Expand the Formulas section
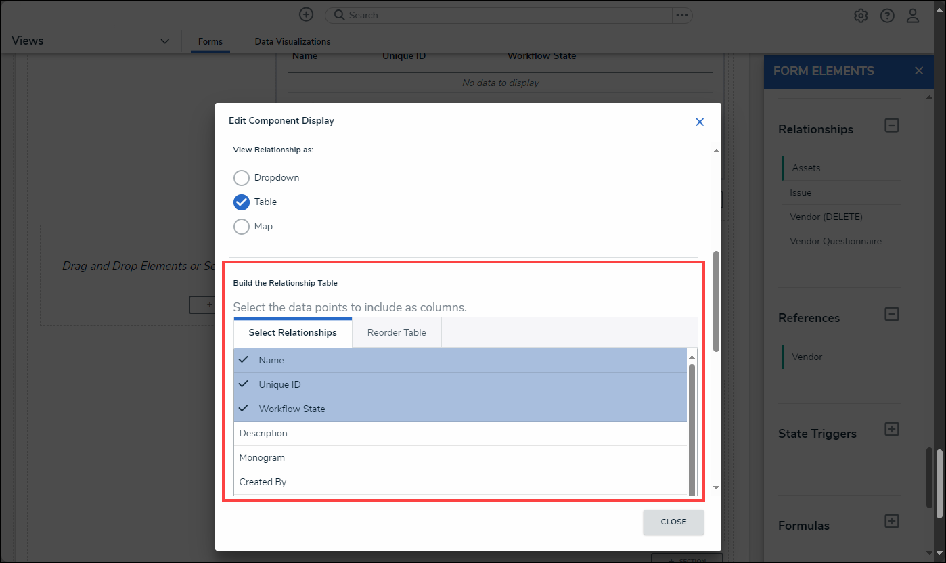 (x=892, y=521)
